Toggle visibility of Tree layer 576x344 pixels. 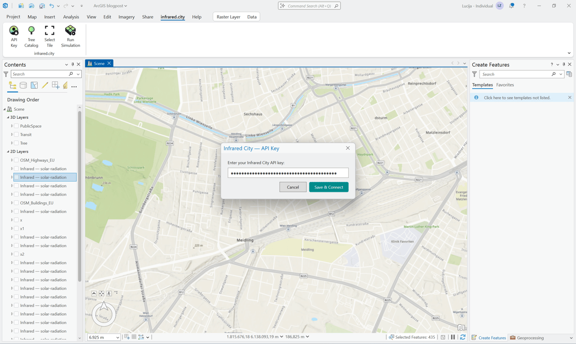(x=17, y=143)
